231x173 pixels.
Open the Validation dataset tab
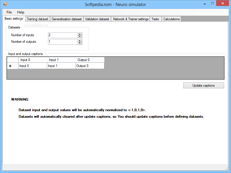(x=97, y=19)
